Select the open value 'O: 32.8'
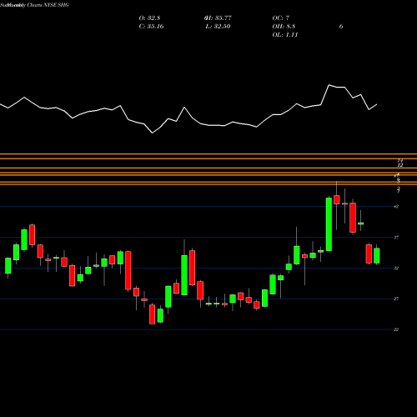Screen dimensions: 417x417 click(x=149, y=18)
